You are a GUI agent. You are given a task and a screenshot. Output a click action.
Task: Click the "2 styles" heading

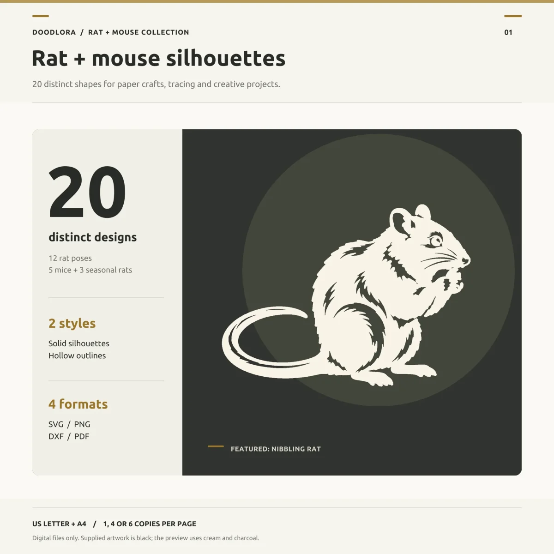point(72,324)
